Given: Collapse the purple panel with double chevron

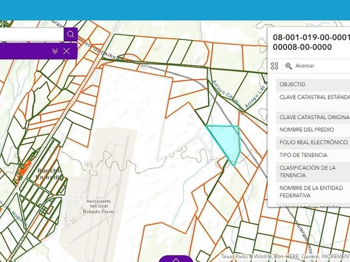Looking at the screenshot, I should [55, 51].
